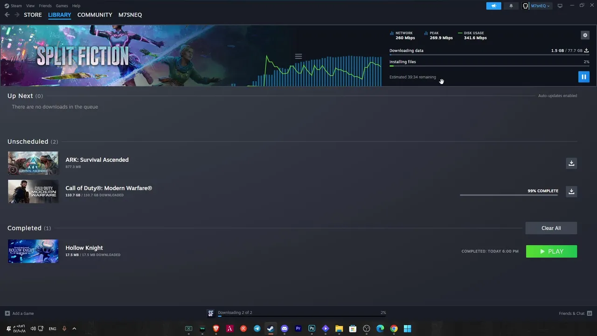Open the Friends menu
This screenshot has width=597, height=336.
tap(45, 6)
